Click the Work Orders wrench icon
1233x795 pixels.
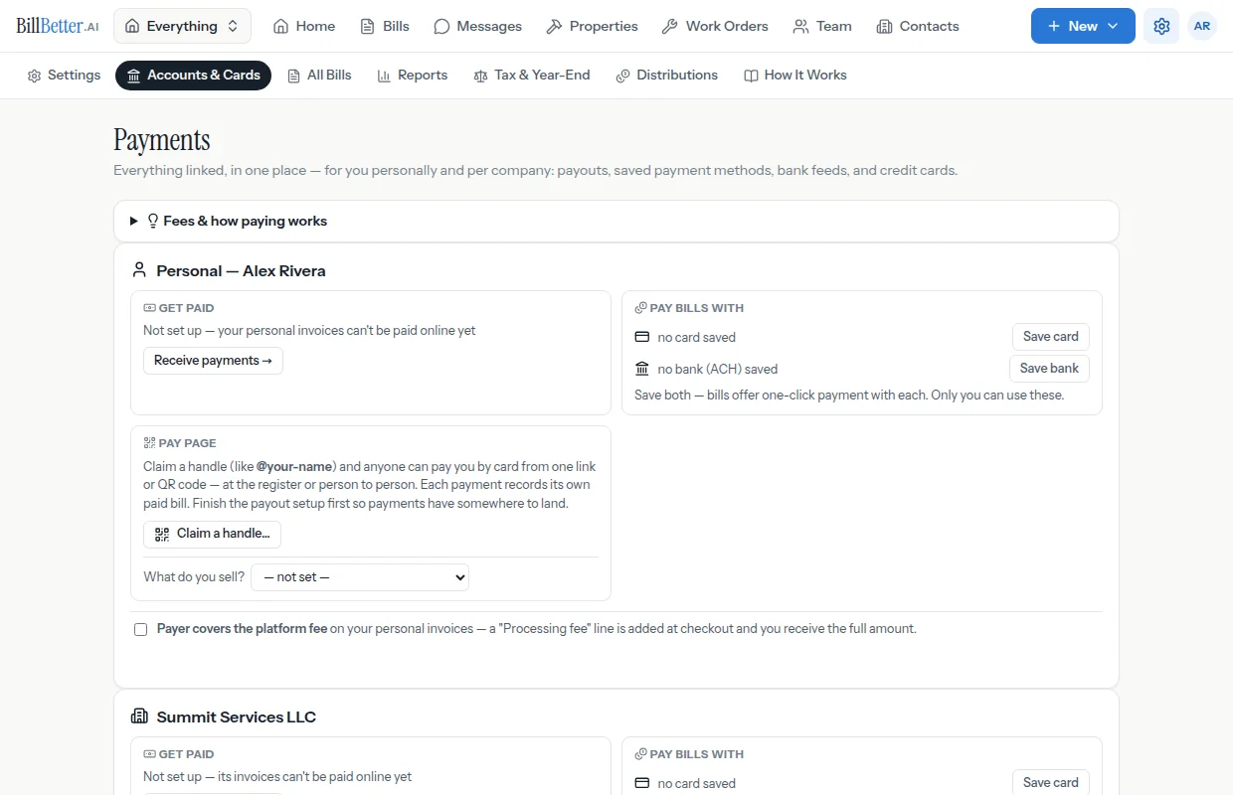[x=670, y=27]
